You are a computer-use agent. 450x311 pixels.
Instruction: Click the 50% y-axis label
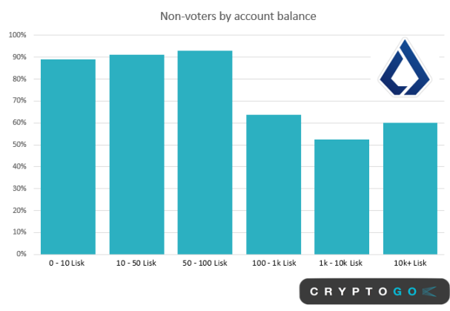19,144
